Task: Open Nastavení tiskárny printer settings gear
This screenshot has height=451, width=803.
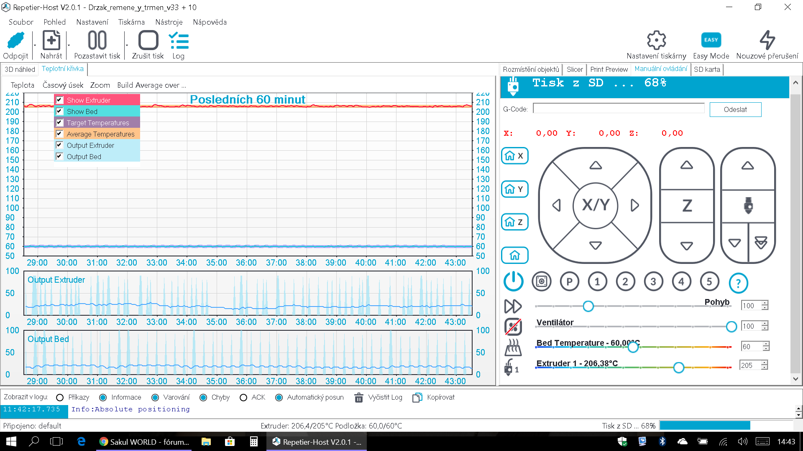Action: 656,41
